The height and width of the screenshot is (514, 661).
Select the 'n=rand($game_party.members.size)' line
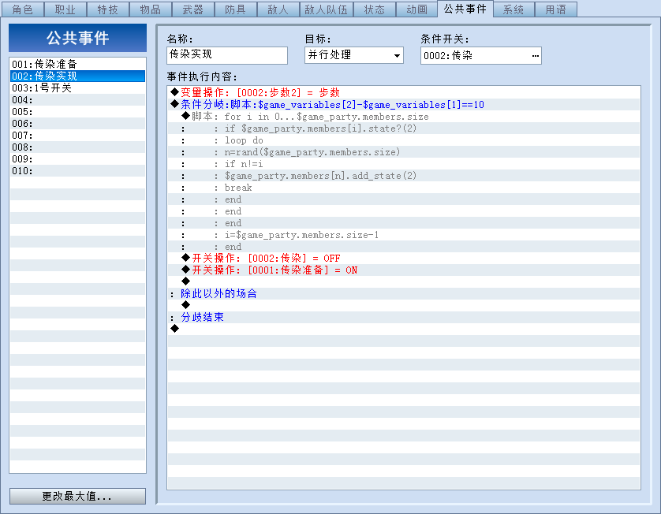pyautogui.click(x=404, y=151)
